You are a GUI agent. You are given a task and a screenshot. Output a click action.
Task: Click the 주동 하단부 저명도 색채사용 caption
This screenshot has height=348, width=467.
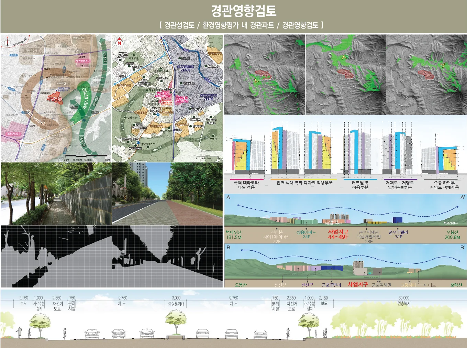444,185
